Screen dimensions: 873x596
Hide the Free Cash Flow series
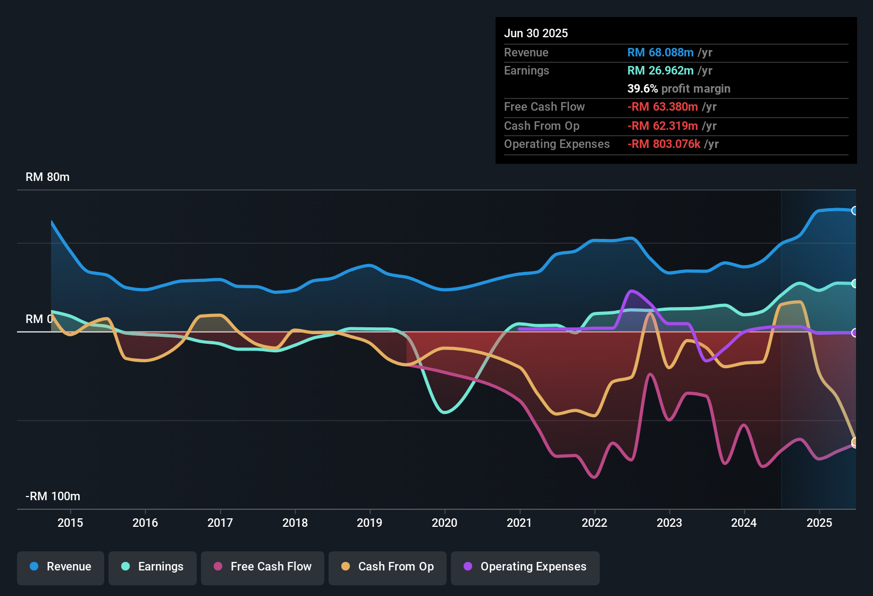(x=263, y=567)
